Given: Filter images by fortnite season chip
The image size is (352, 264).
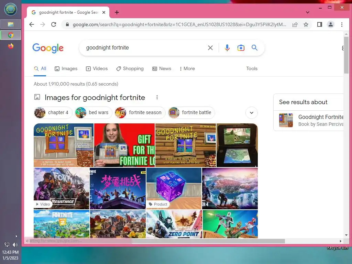Looking at the screenshot, I should [140, 112].
